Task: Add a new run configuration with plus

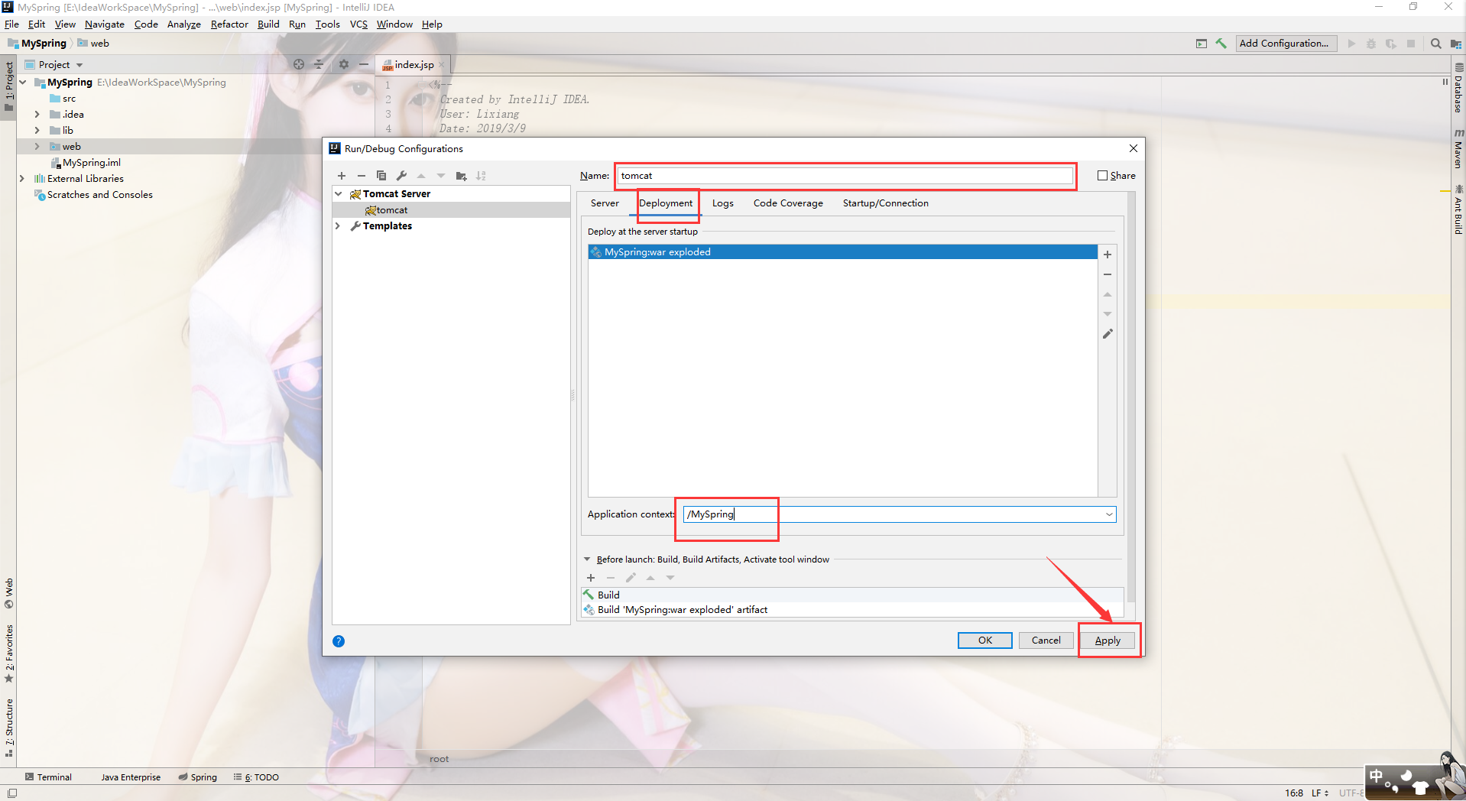Action: point(342,176)
